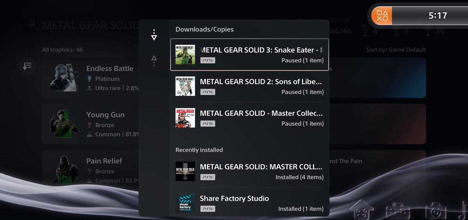This screenshot has width=468, height=220.
Task: Click the trophy sort order icon
Action: point(27,66)
